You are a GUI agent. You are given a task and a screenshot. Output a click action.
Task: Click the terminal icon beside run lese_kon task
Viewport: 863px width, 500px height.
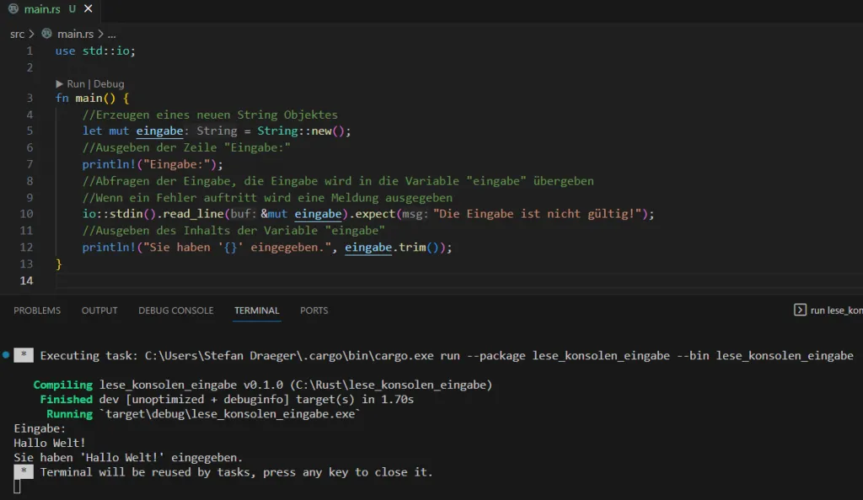[x=800, y=310]
